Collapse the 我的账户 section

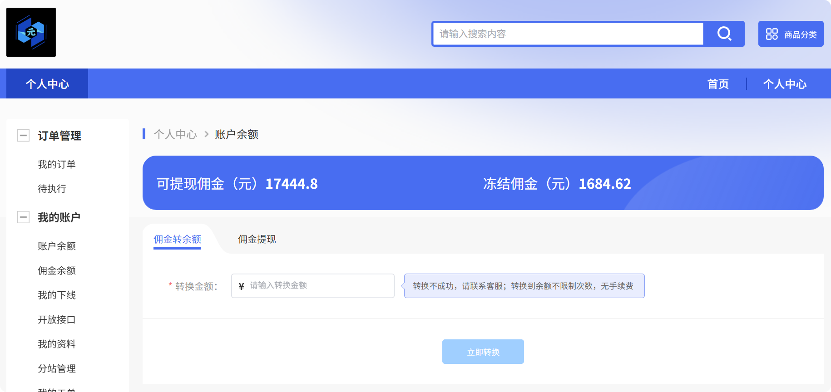23,217
